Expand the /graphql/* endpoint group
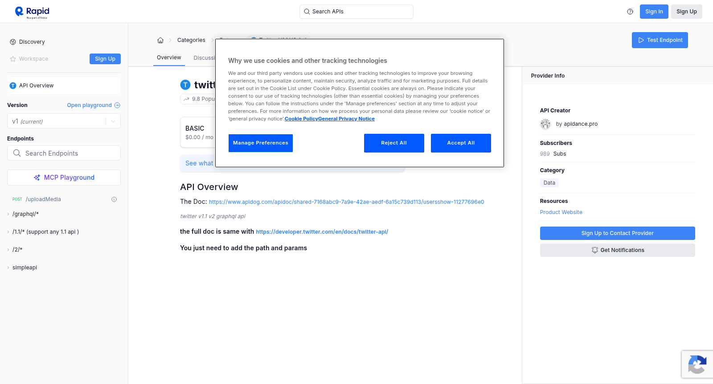 (8, 214)
